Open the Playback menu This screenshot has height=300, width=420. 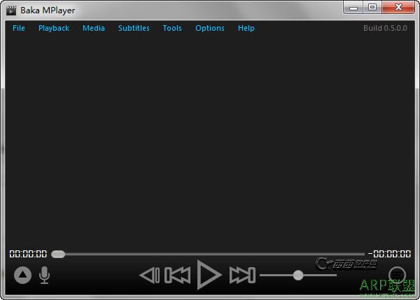pos(54,28)
